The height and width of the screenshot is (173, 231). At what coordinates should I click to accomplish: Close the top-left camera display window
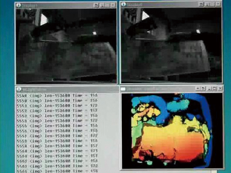[x=113, y=5]
